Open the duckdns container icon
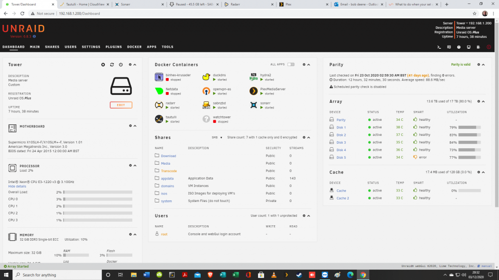Image resolution: width=499 pixels, height=280 pixels. (x=206, y=77)
